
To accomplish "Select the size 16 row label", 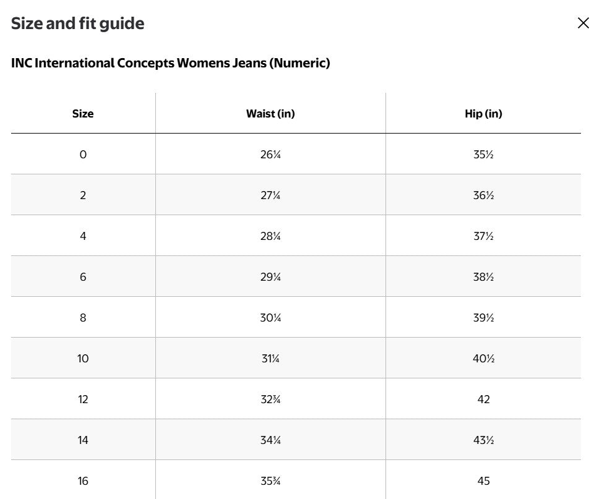I will [83, 481].
